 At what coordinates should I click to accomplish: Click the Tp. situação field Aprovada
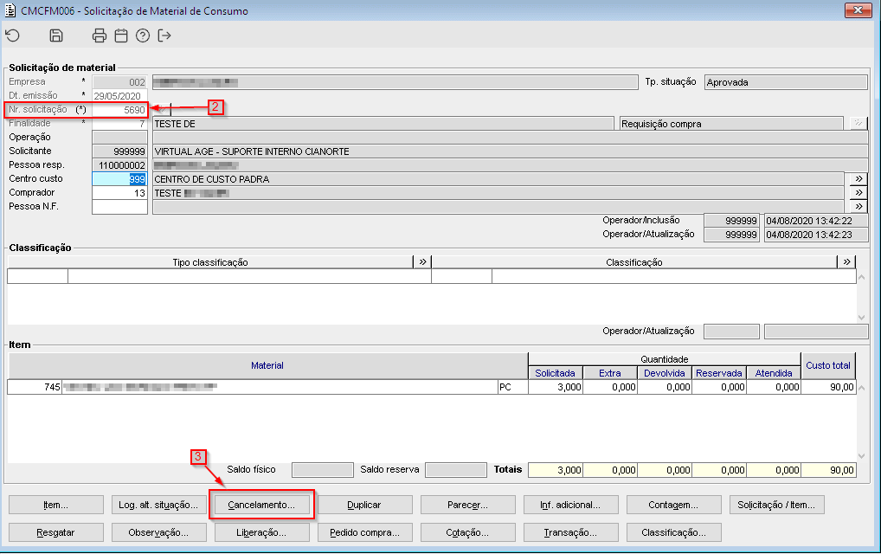(x=786, y=82)
